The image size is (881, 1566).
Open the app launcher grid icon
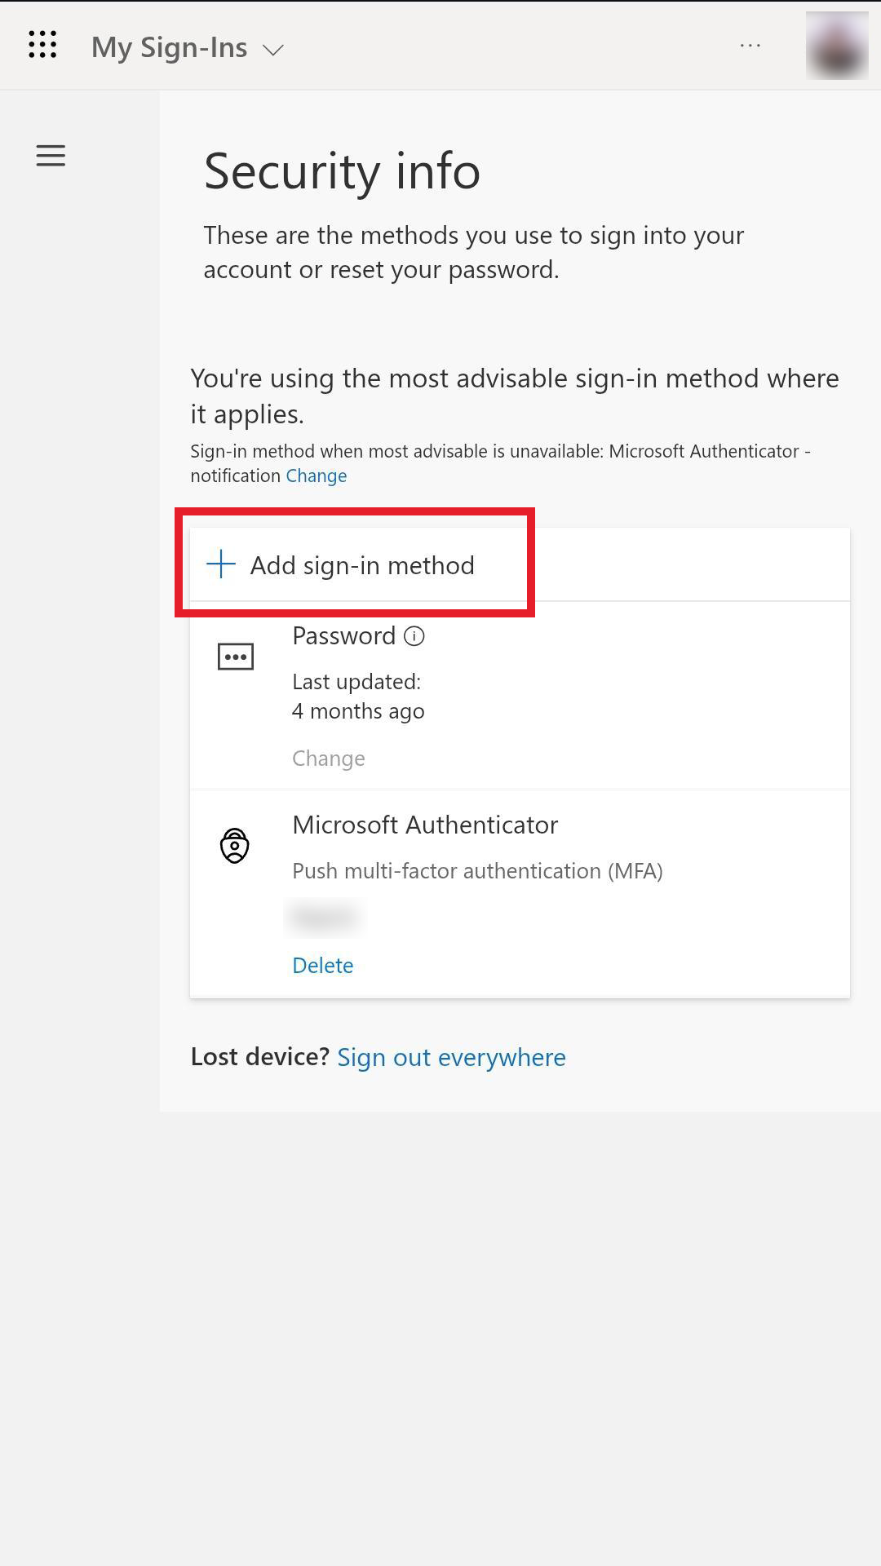[42, 45]
